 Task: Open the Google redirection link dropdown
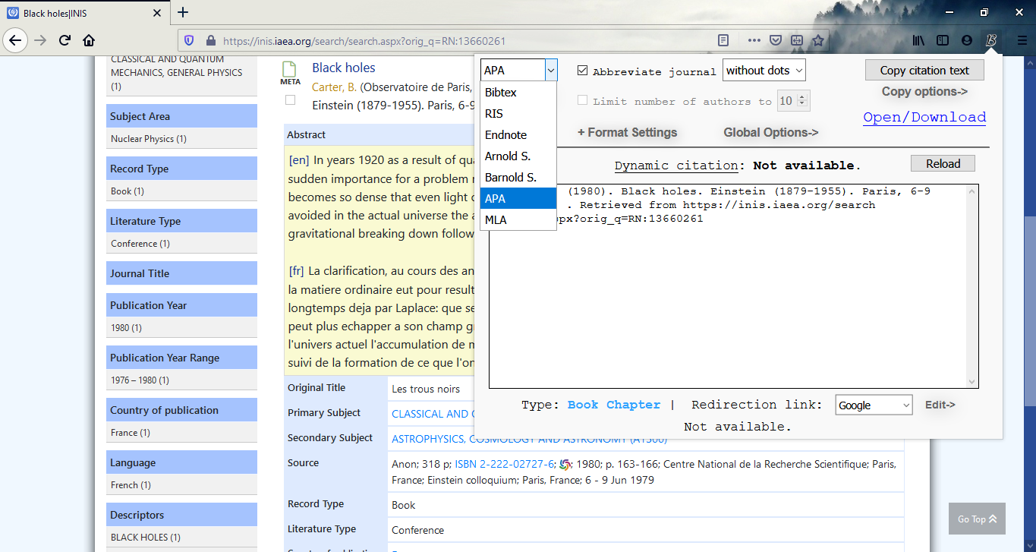coord(873,405)
